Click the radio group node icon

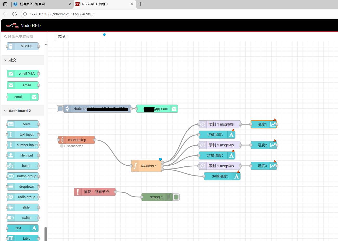11,197
